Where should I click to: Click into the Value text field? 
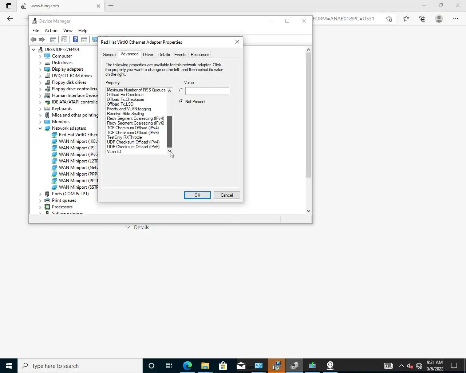pos(207,91)
